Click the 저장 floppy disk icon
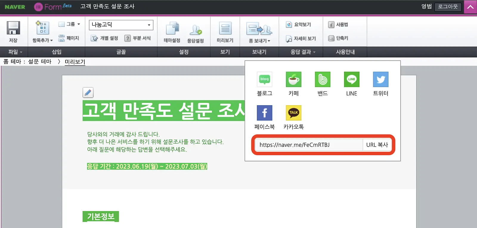 (x=13, y=28)
